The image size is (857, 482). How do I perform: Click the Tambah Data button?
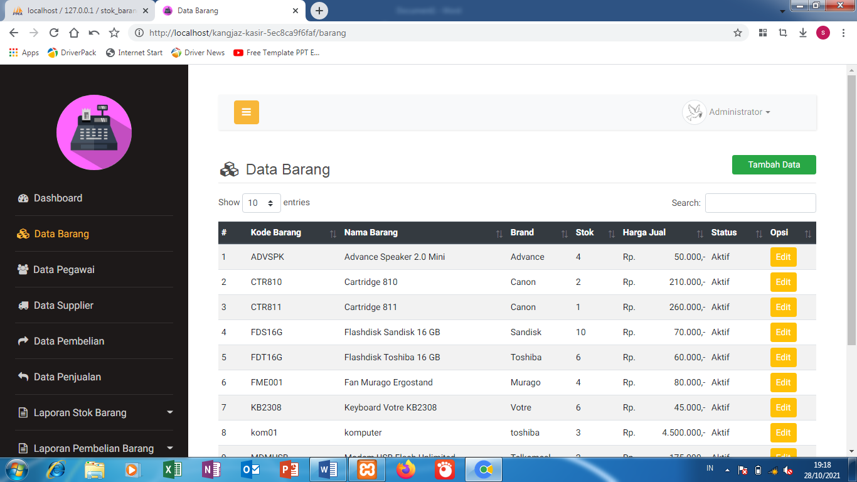tap(774, 165)
